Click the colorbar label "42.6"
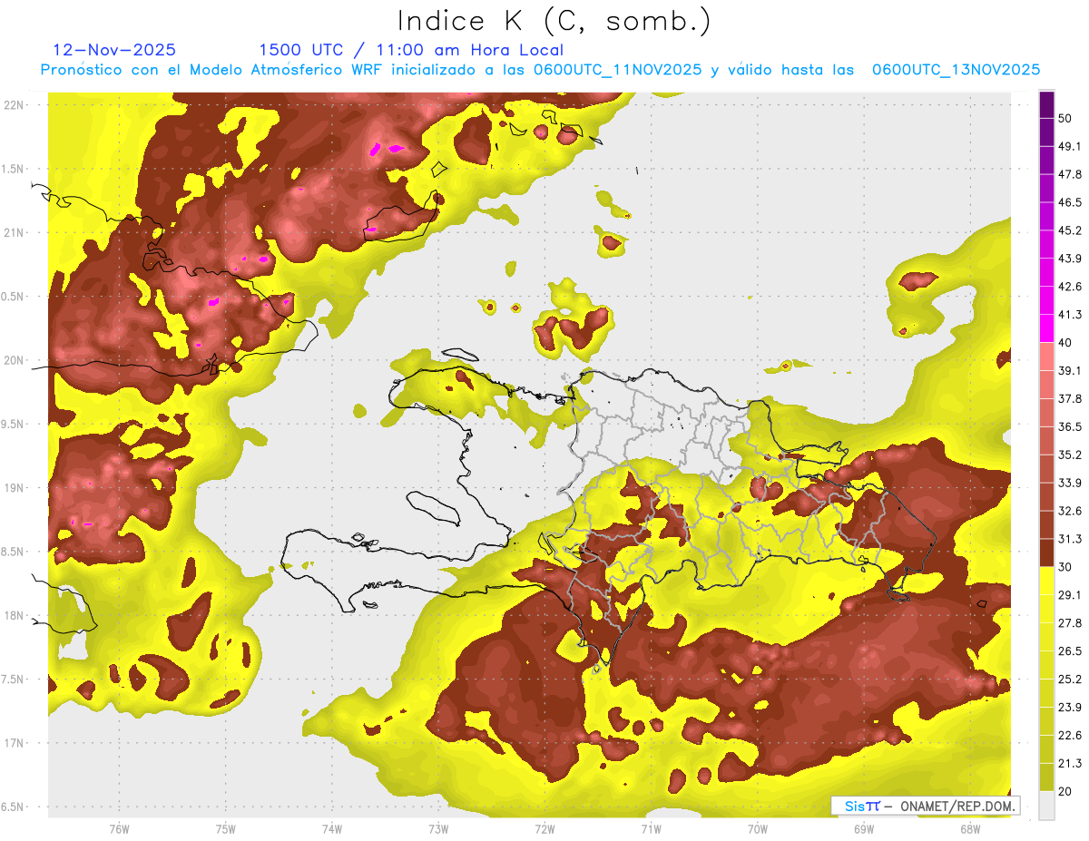Screen dimensions: 1089x841 click(1070, 287)
